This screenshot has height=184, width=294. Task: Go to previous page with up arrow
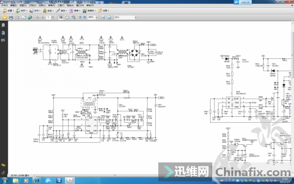38,18
